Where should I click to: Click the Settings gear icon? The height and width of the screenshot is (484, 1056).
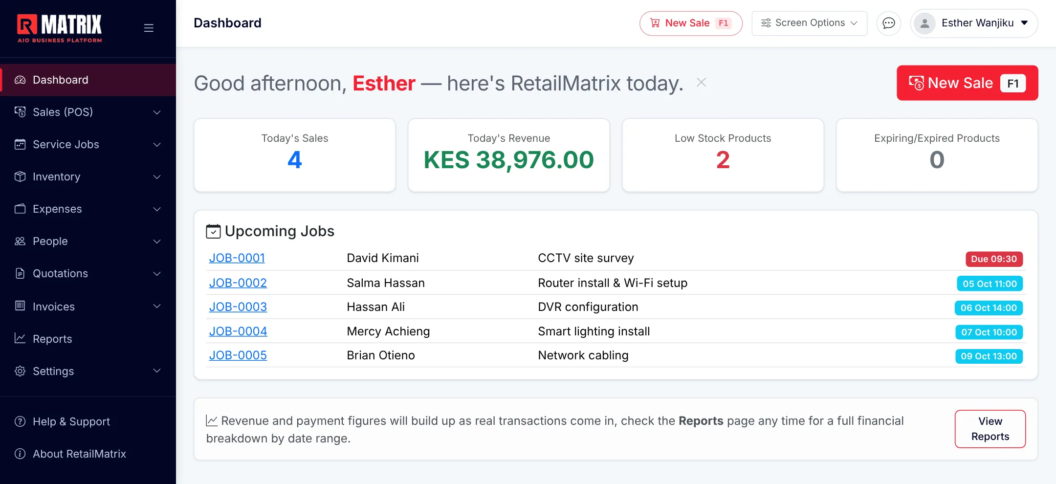tap(20, 371)
